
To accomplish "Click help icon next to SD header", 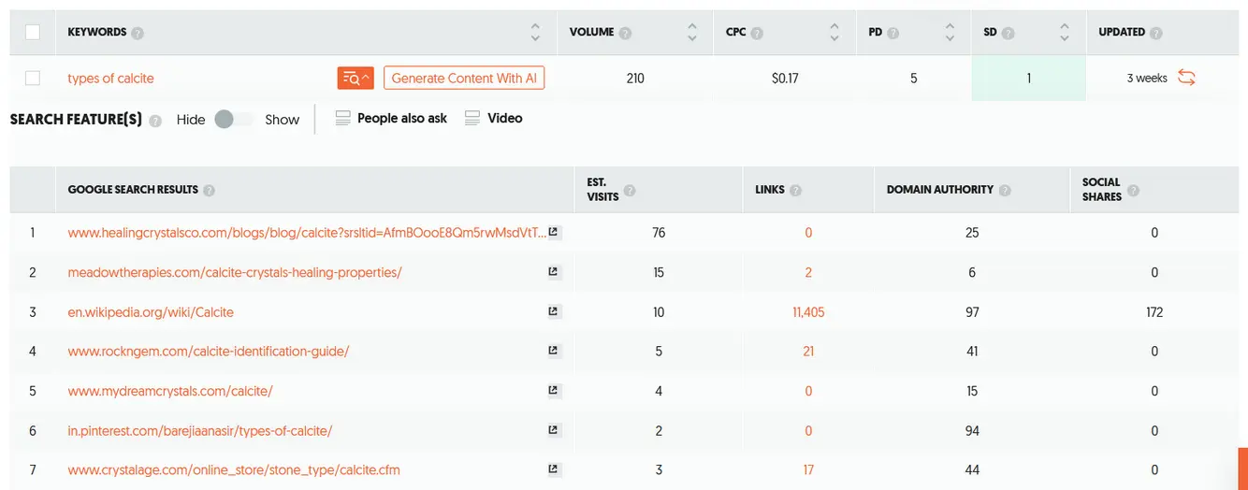I will tap(1008, 33).
